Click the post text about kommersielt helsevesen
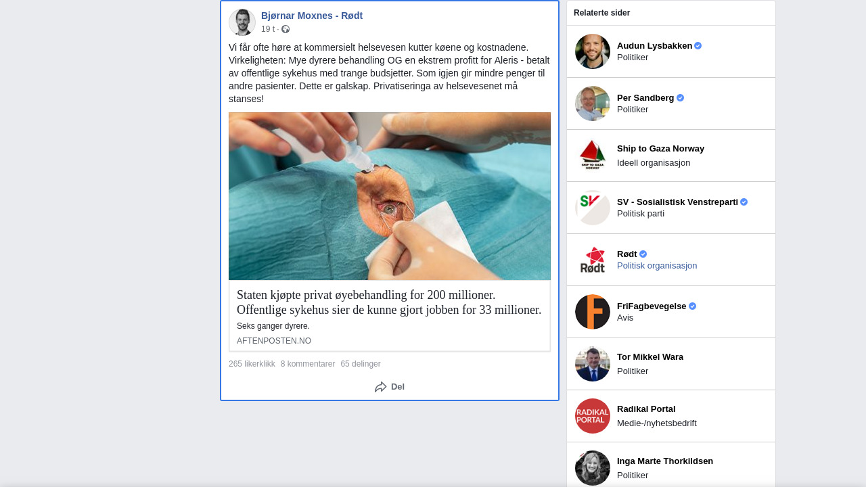 (389, 73)
